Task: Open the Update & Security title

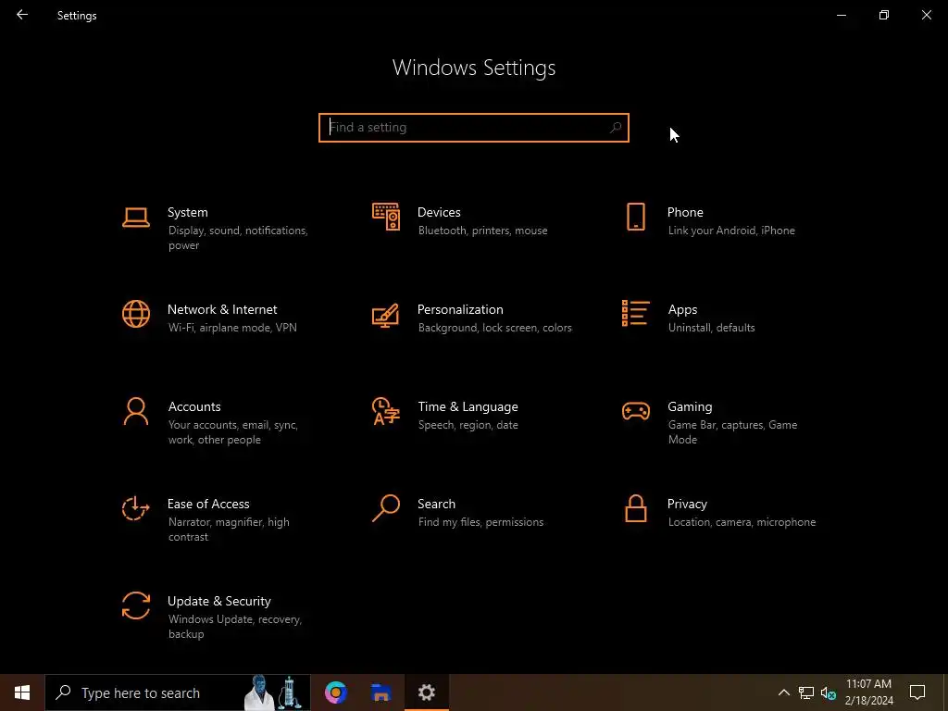Action: (x=218, y=602)
